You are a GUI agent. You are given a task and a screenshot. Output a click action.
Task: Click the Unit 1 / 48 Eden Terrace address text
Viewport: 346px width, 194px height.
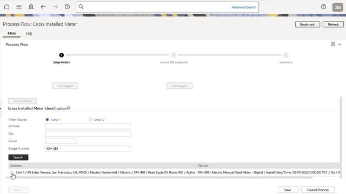105,172
